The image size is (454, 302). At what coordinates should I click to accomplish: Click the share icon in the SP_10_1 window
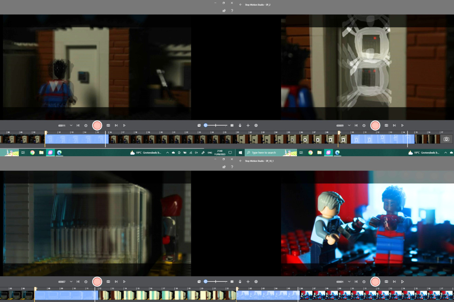pyautogui.click(x=224, y=167)
